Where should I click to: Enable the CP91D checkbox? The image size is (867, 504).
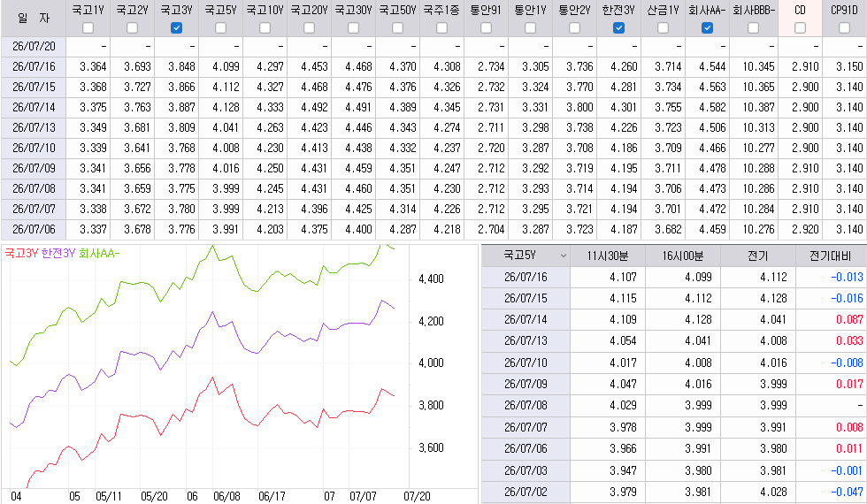tap(844, 27)
